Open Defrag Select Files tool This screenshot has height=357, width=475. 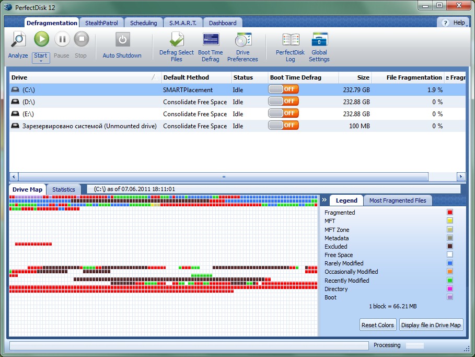click(x=177, y=40)
